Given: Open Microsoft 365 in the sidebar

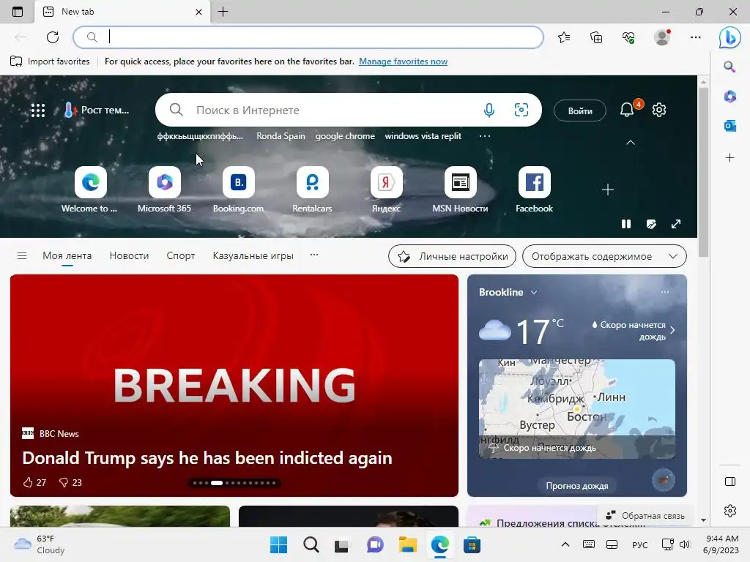Looking at the screenshot, I should point(730,97).
